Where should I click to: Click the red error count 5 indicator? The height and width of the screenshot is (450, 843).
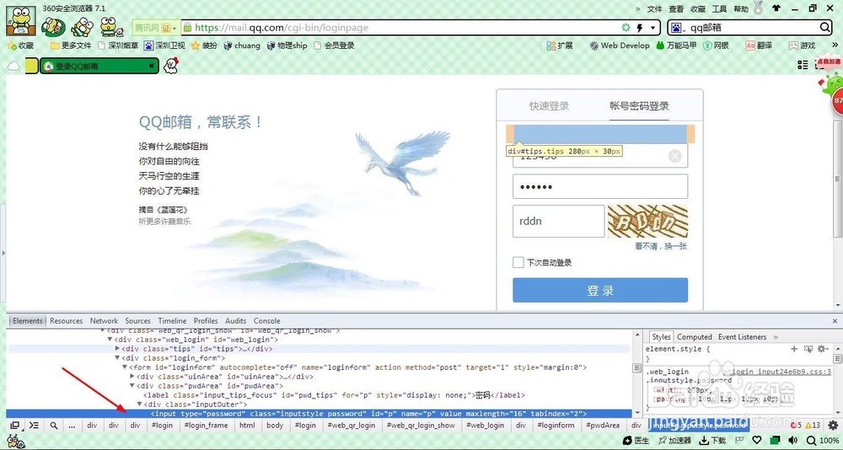[x=795, y=426]
